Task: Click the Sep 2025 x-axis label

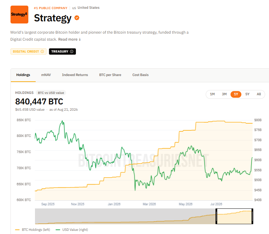Action: click(x=48, y=204)
